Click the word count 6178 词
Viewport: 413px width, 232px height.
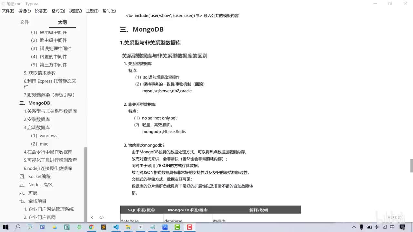coord(395,217)
